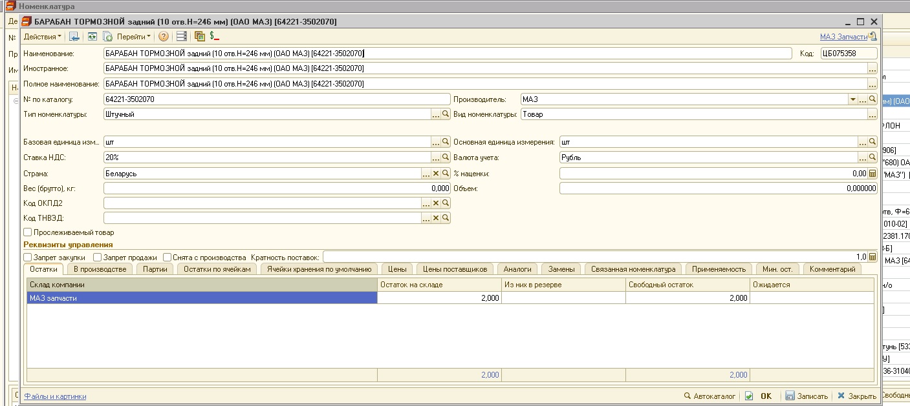Open the Применяемость tab
The height and width of the screenshot is (406, 910).
(x=719, y=269)
